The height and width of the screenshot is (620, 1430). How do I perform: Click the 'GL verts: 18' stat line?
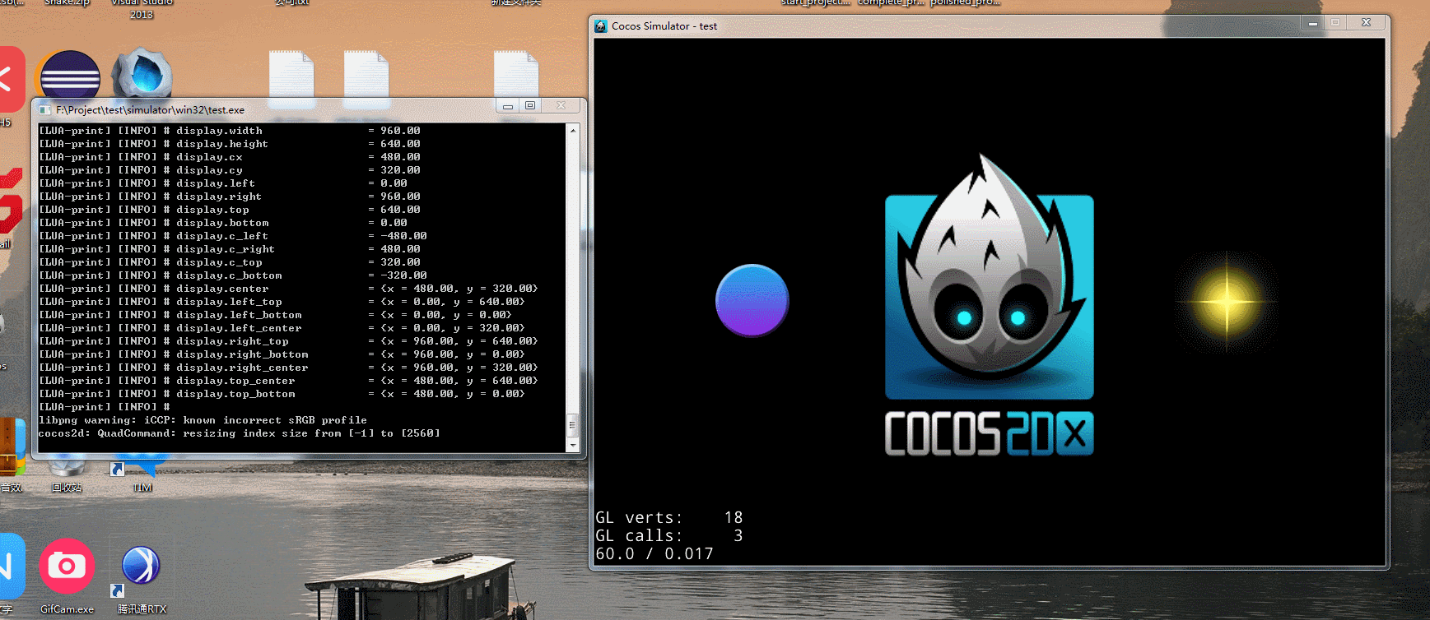(669, 517)
